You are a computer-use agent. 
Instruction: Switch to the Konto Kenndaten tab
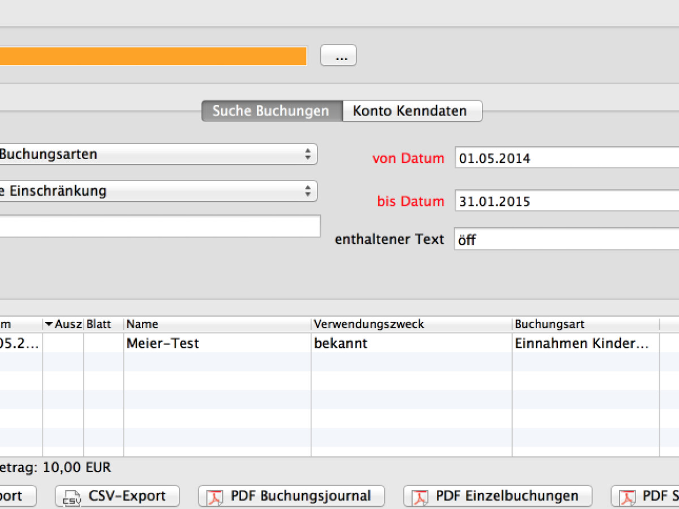(412, 111)
